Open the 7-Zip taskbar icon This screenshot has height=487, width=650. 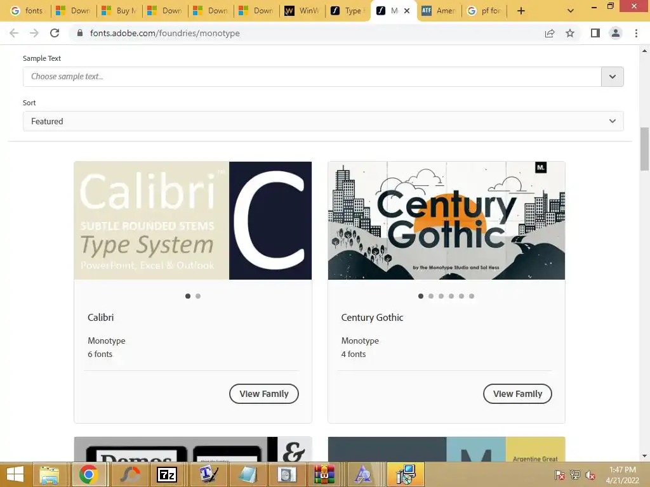[x=167, y=474]
